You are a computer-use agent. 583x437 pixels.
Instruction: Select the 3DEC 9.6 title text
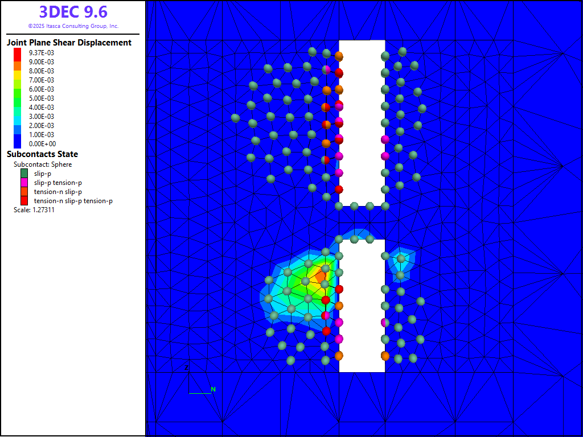(x=73, y=12)
